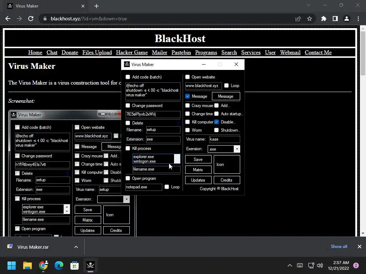Reload the blackhost.xyz page
The width and height of the screenshot is (366, 274).
click(31, 19)
